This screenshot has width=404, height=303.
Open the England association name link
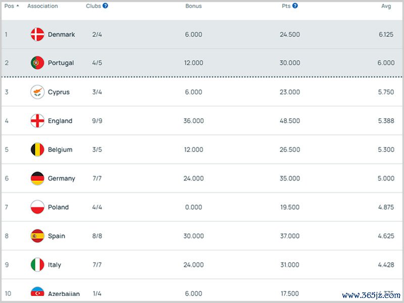pos(60,121)
